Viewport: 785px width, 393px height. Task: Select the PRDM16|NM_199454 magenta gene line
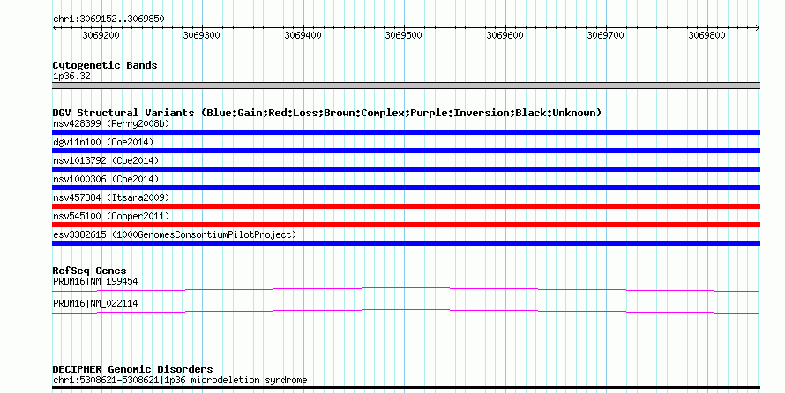(406, 289)
